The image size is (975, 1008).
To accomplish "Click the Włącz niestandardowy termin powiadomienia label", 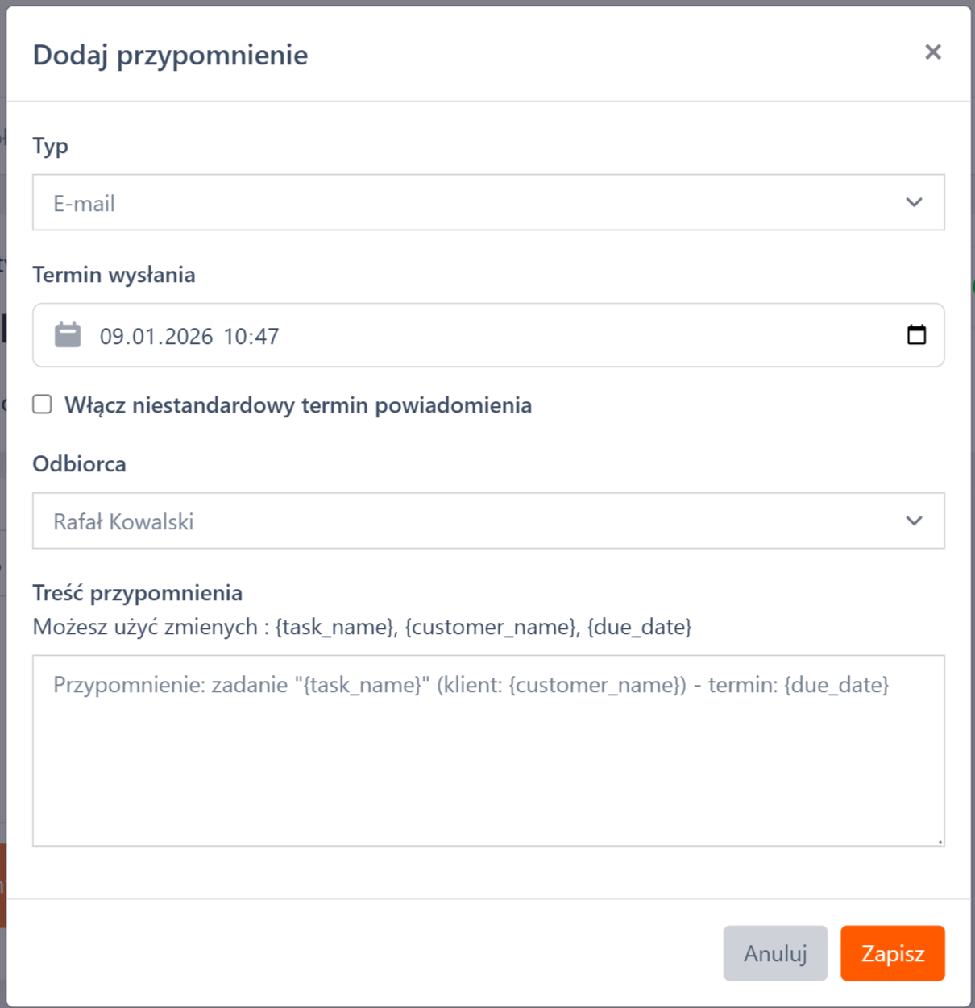I will pos(298,405).
